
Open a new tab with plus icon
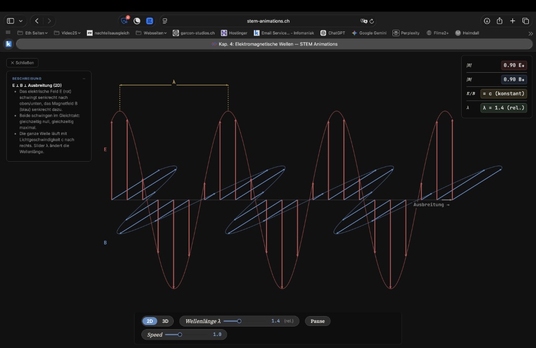pyautogui.click(x=512, y=21)
